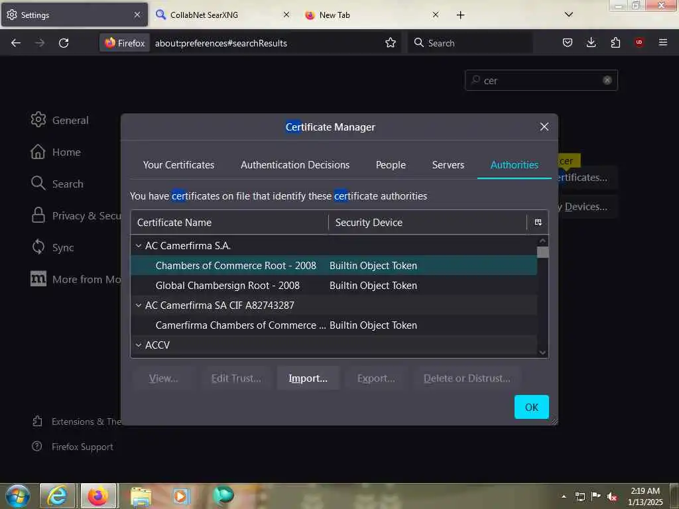Click the browser forward arrow
679x509 pixels.
tap(39, 43)
